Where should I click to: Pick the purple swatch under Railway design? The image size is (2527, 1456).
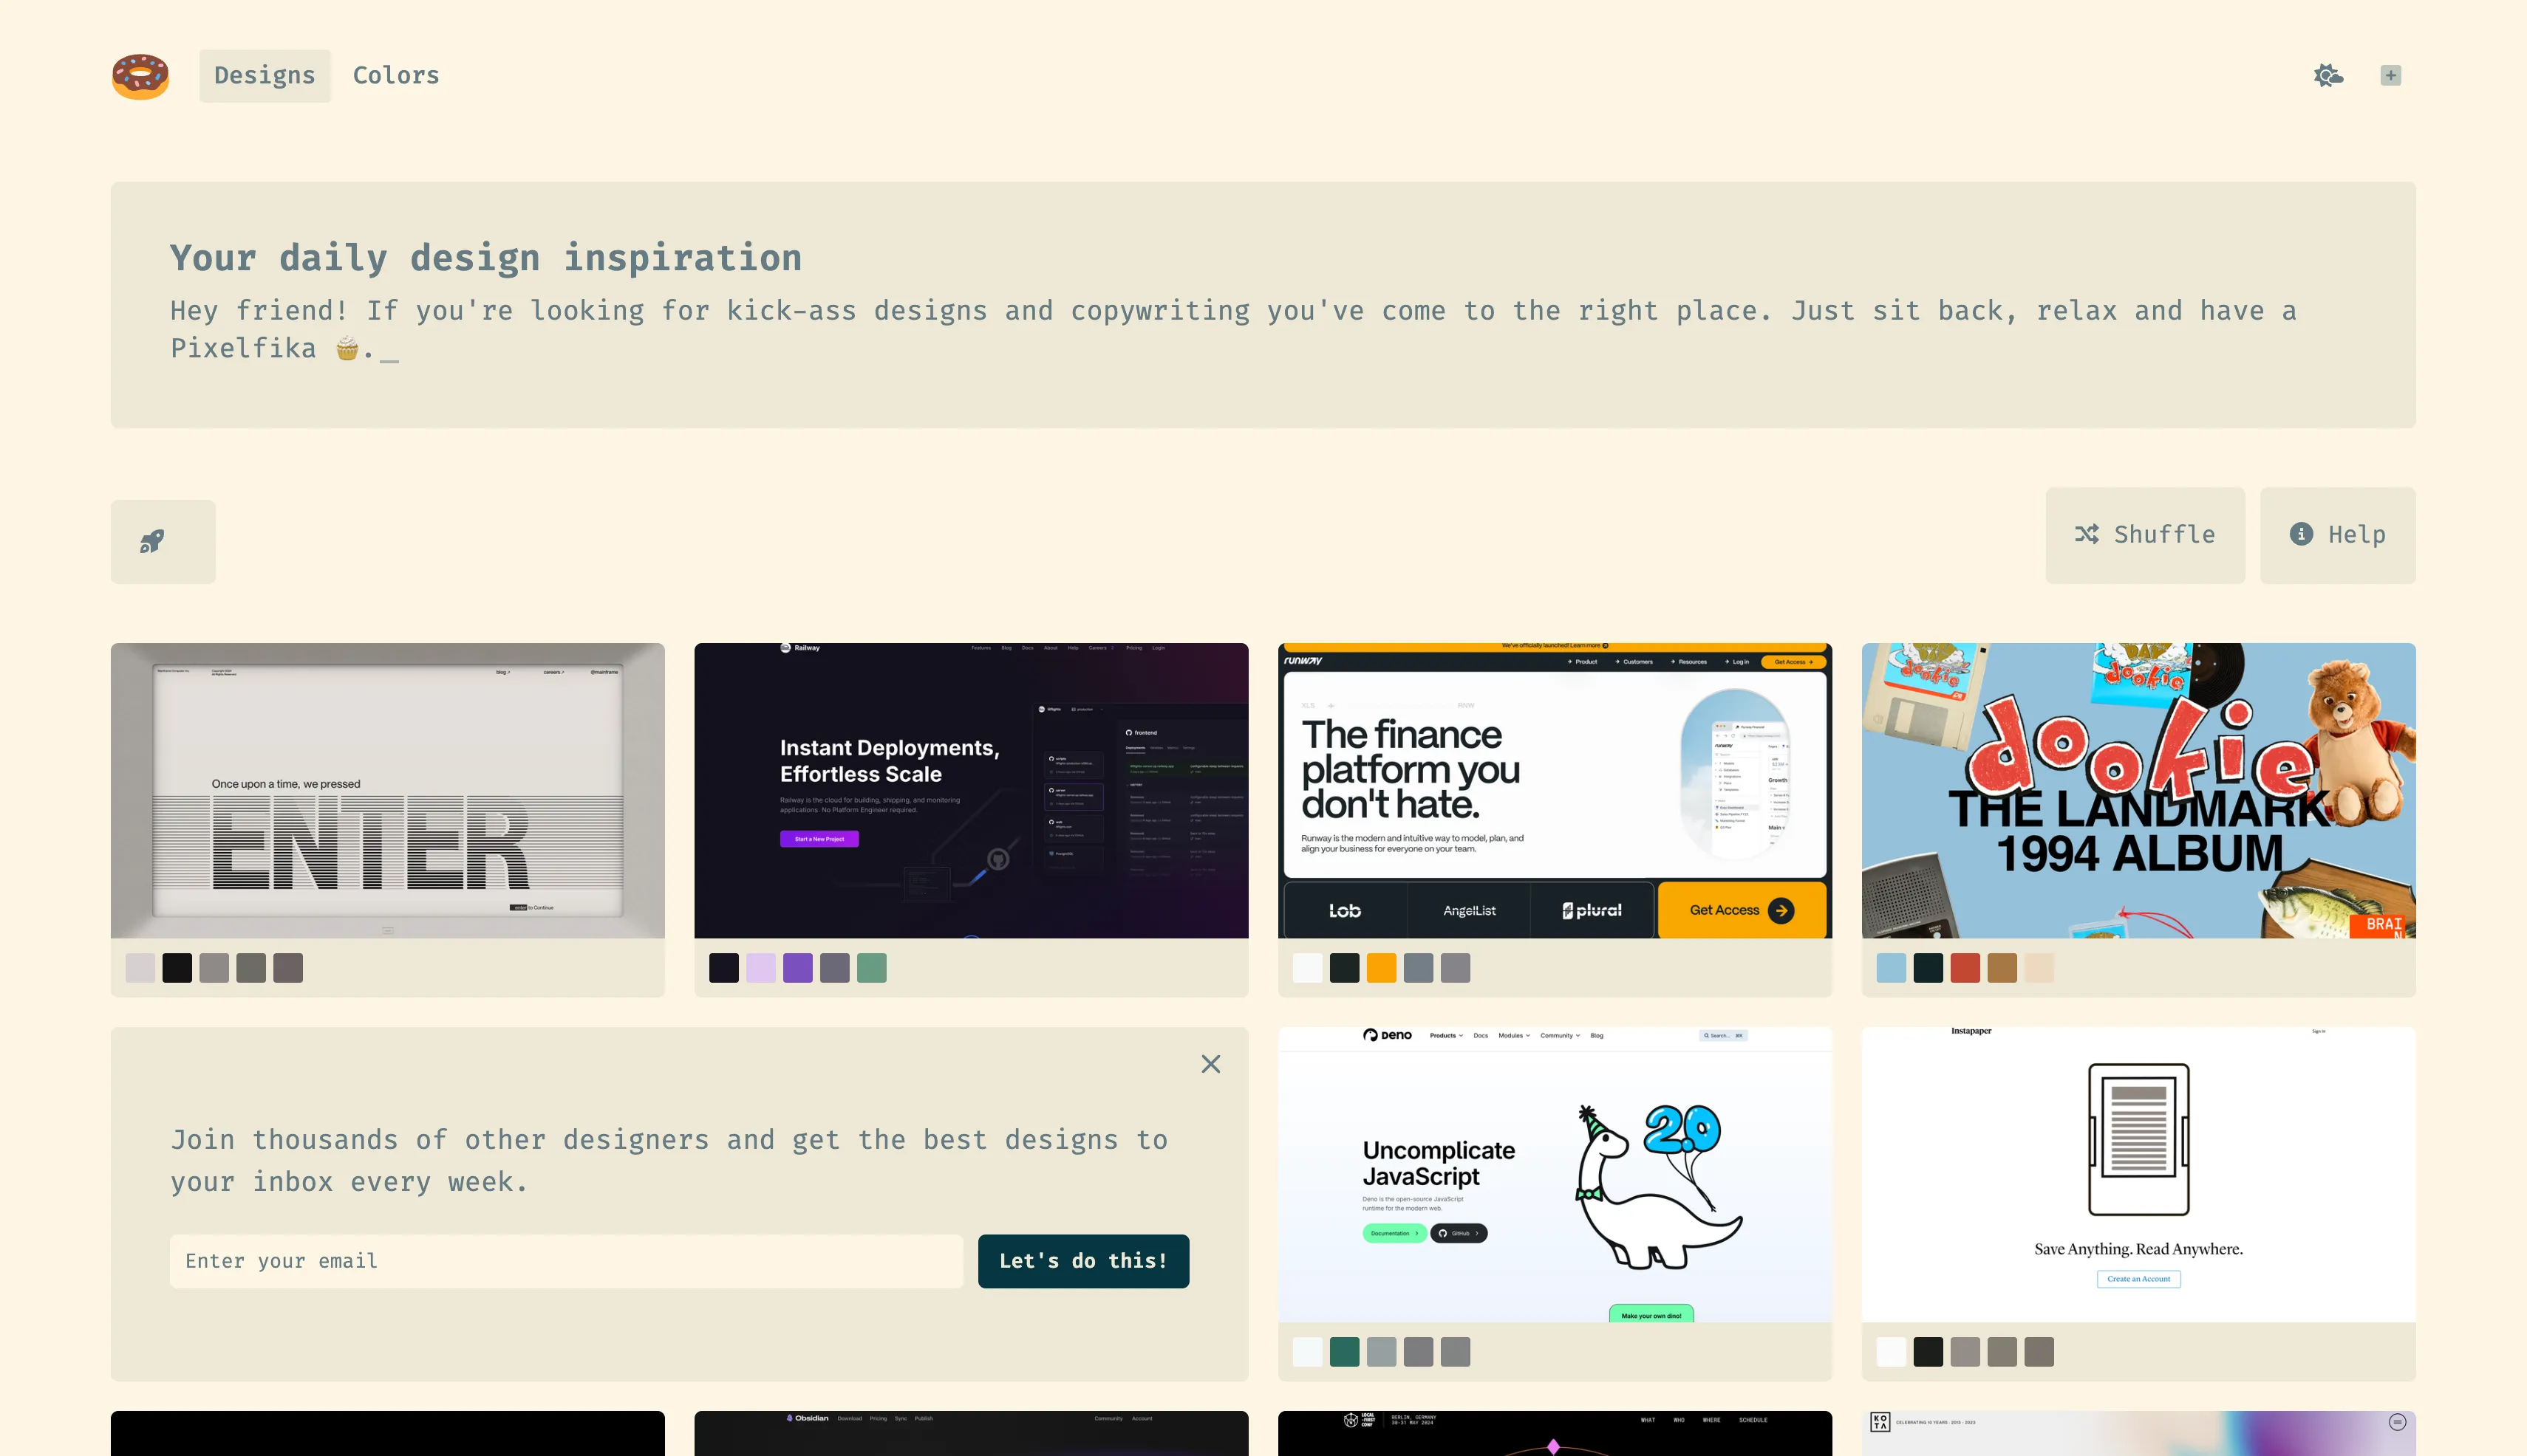tap(798, 968)
